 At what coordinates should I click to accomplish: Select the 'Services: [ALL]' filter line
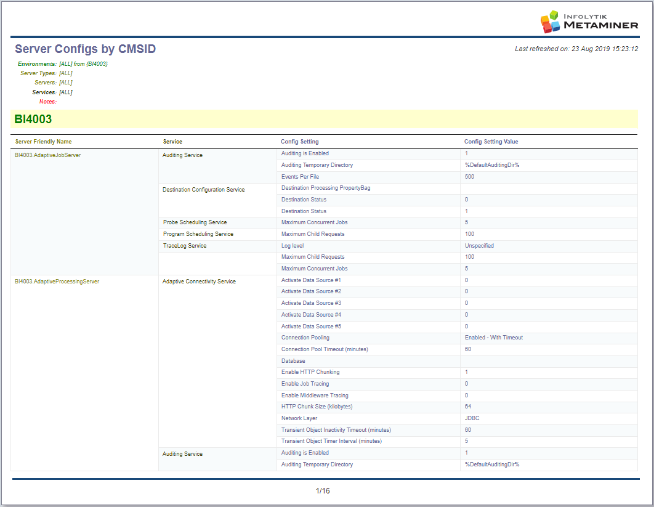pyautogui.click(x=52, y=92)
